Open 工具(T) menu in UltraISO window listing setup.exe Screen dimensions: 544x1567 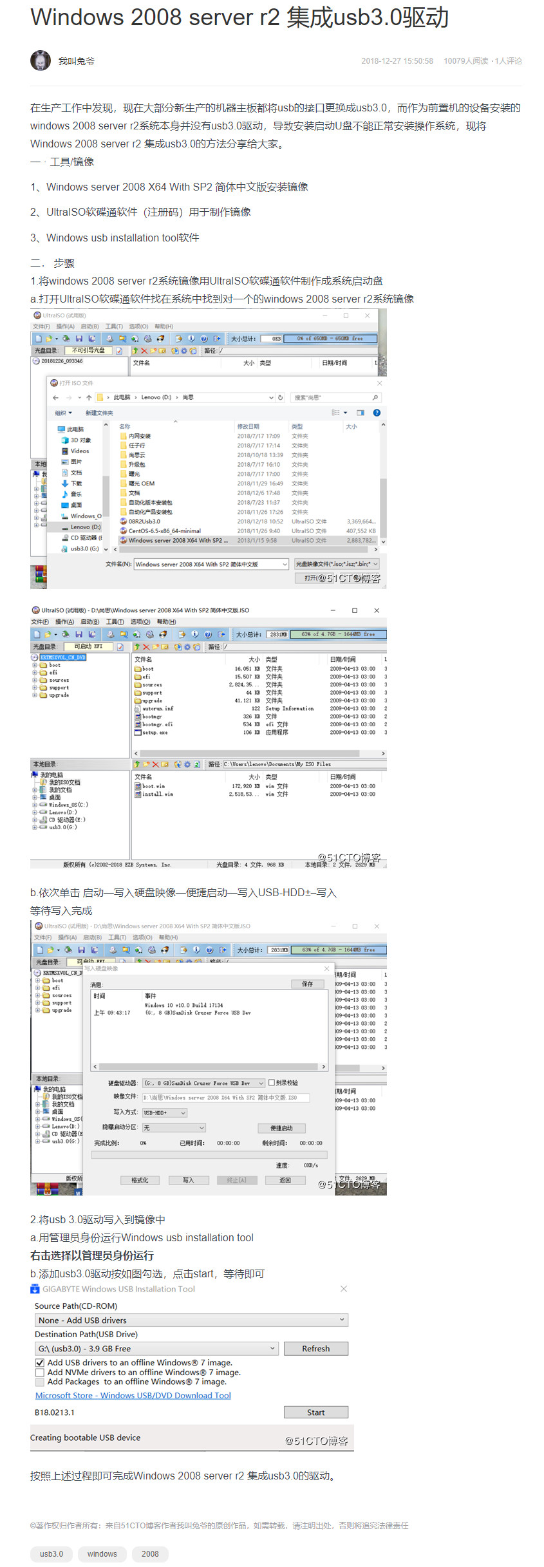115,622
